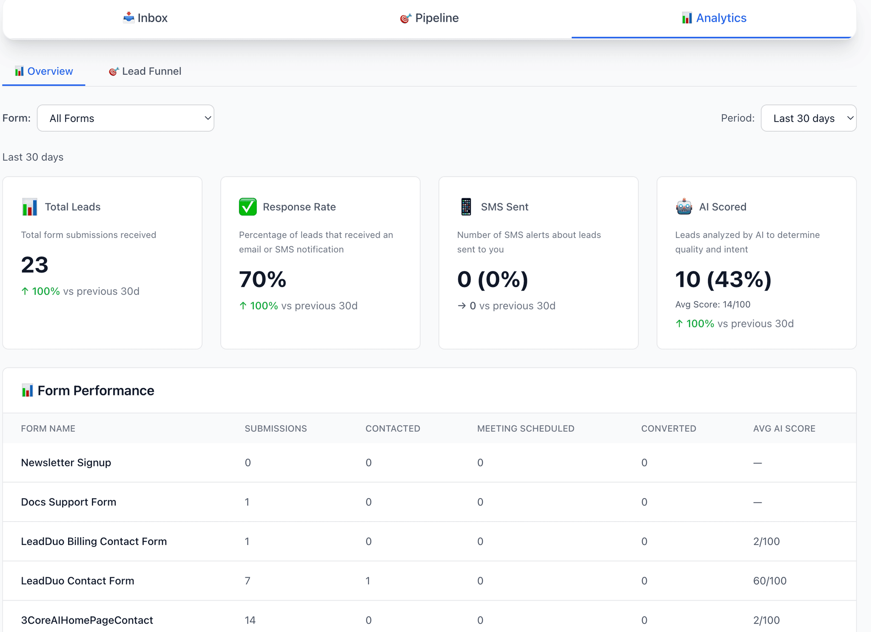Click the chart icon beside Form Performance heading
Viewport: 871px width, 632px height.
pos(28,390)
